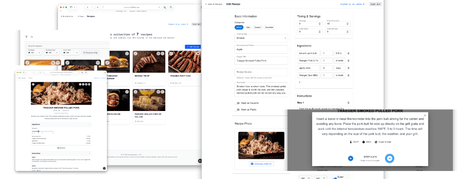Adjust the Cook Minutes stepper arrows

pos(348,32)
